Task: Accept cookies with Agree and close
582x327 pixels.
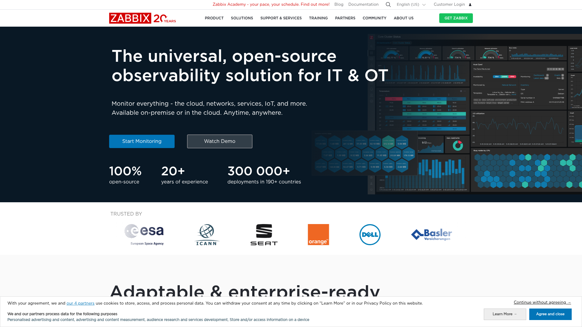Action: 550,314
